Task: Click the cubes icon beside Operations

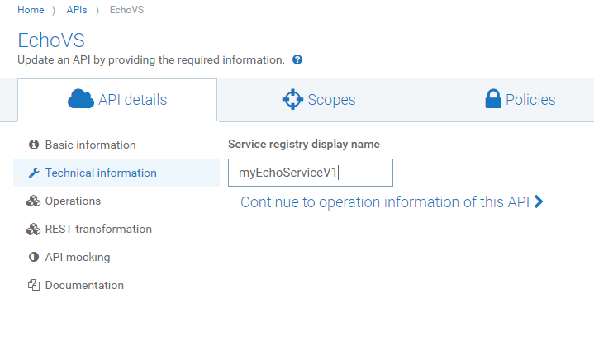Action: (34, 201)
